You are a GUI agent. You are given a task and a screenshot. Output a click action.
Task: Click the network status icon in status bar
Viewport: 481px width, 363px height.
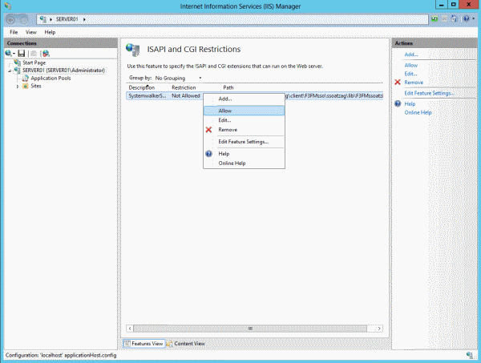470,355
